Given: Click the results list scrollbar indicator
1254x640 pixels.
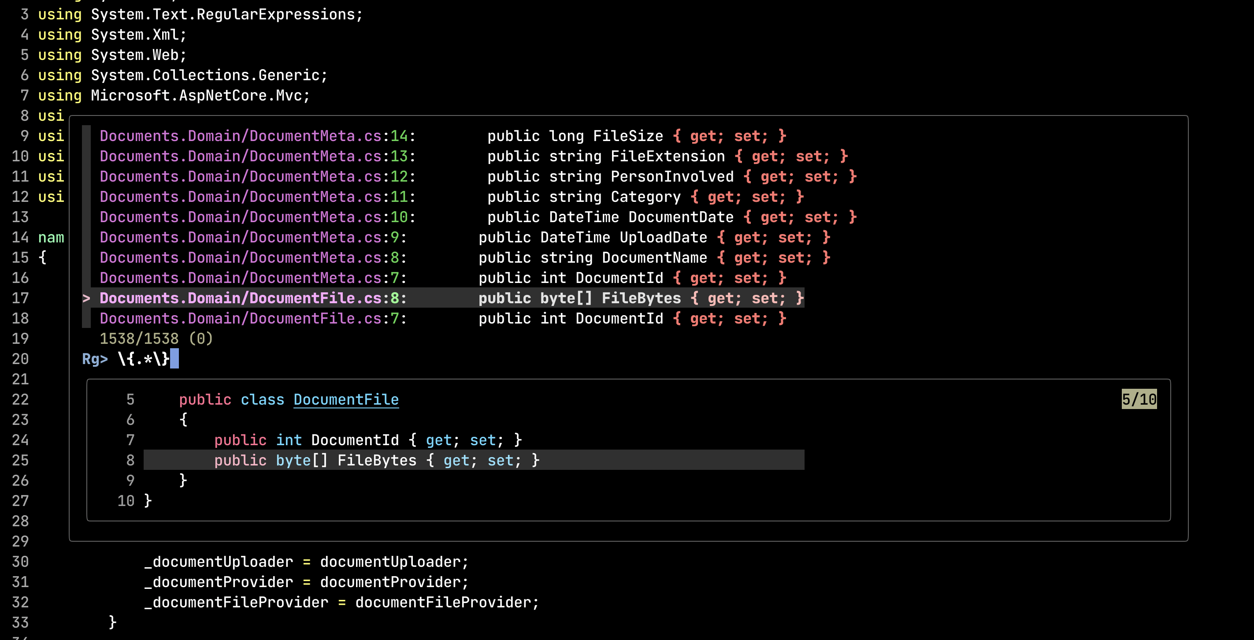Looking at the screenshot, I should click(86, 227).
